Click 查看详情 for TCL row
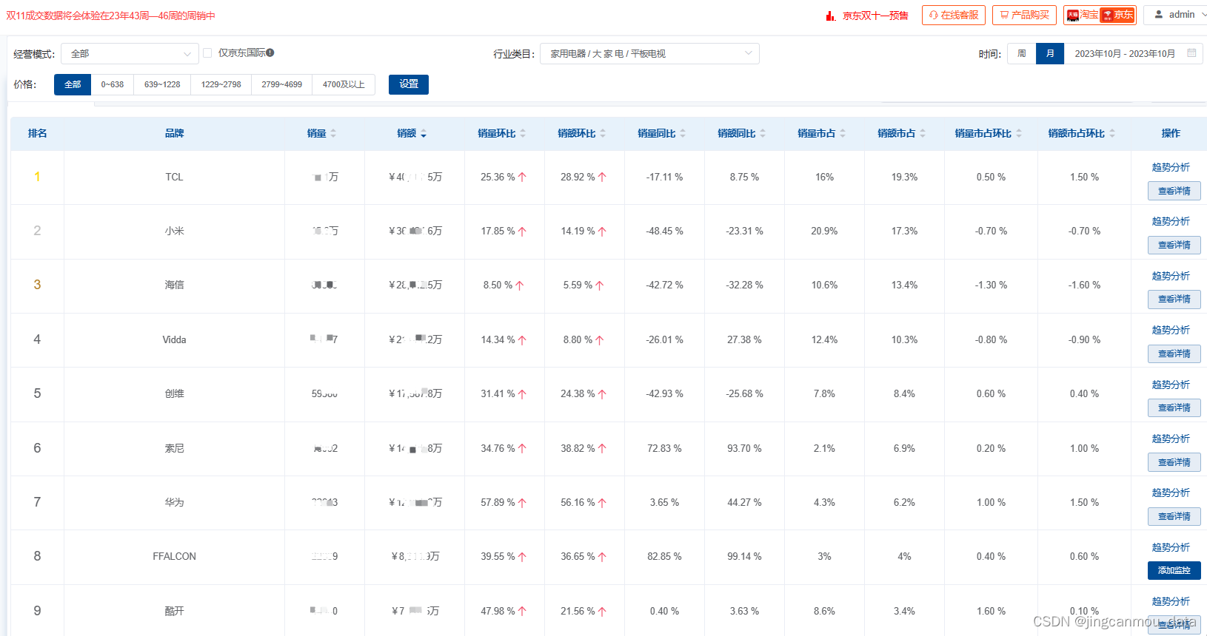The width and height of the screenshot is (1207, 636). click(1174, 191)
